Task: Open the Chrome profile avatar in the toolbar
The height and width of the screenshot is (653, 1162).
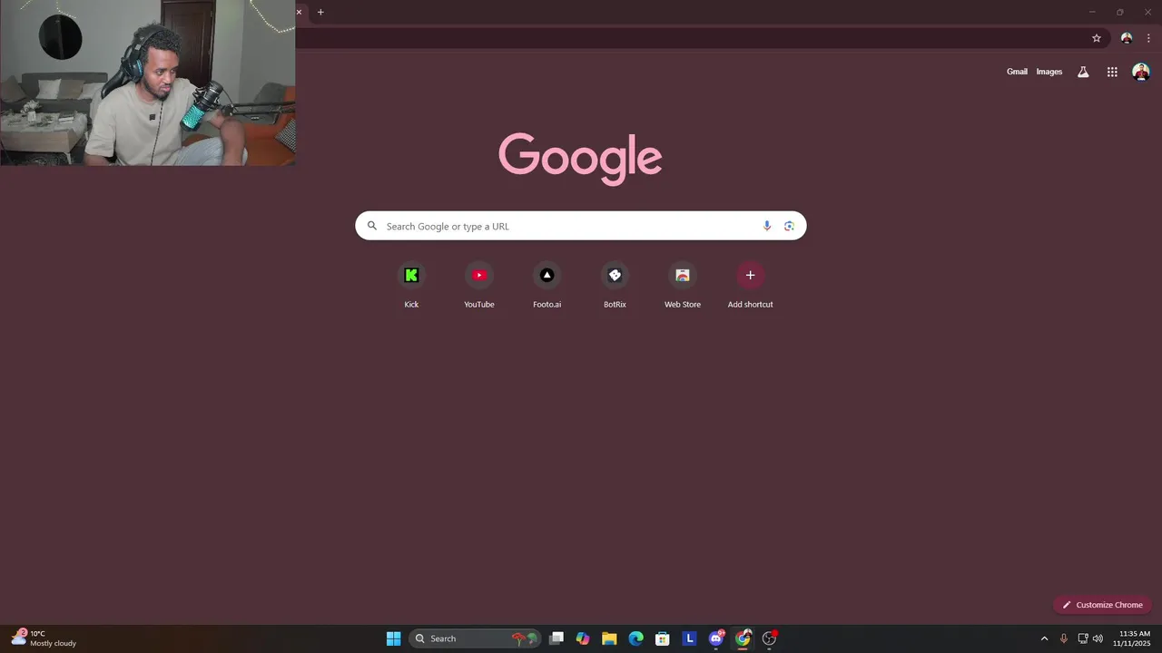Action: (x=1127, y=38)
